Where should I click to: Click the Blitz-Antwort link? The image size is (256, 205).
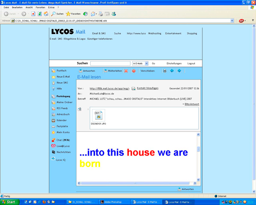click(x=192, y=104)
